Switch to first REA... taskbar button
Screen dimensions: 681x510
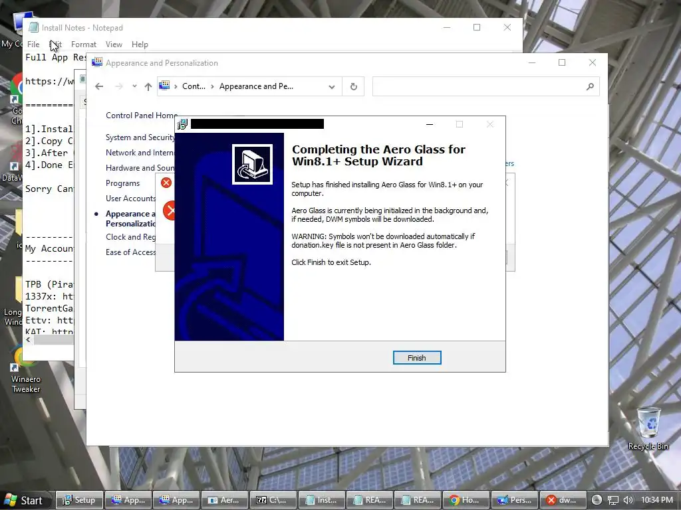coord(370,500)
